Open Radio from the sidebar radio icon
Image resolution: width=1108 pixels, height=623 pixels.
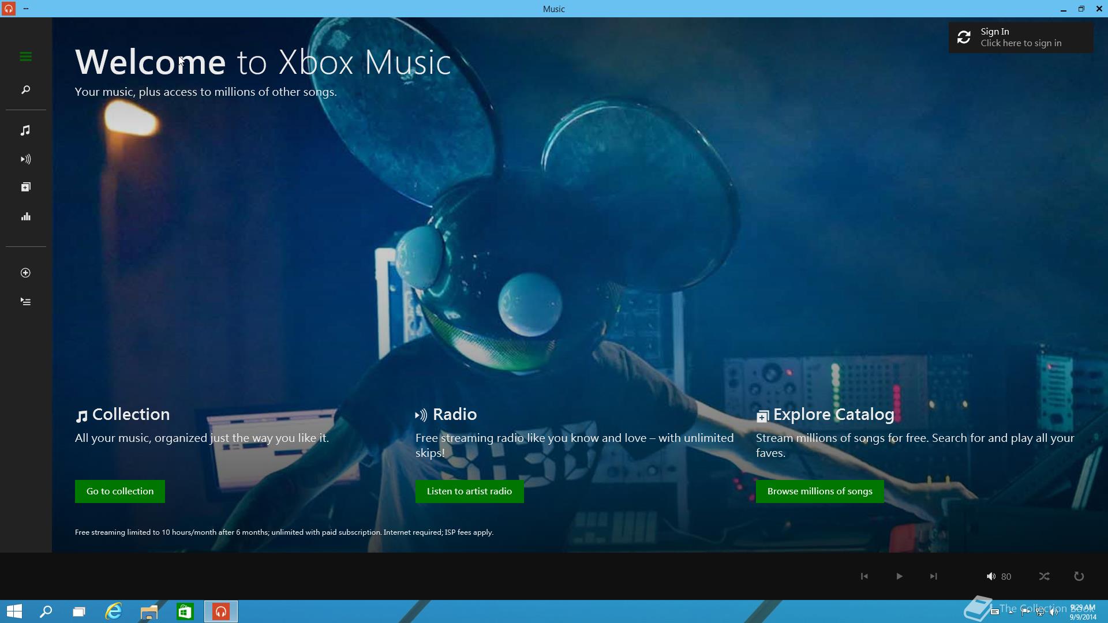tap(25, 159)
